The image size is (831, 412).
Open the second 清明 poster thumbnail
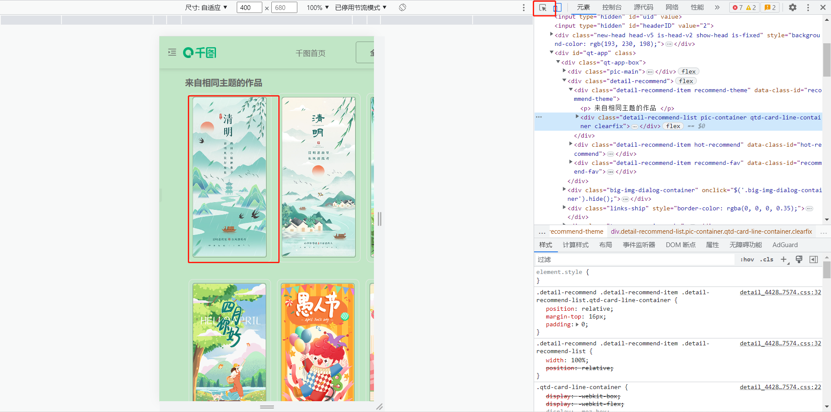pos(319,177)
